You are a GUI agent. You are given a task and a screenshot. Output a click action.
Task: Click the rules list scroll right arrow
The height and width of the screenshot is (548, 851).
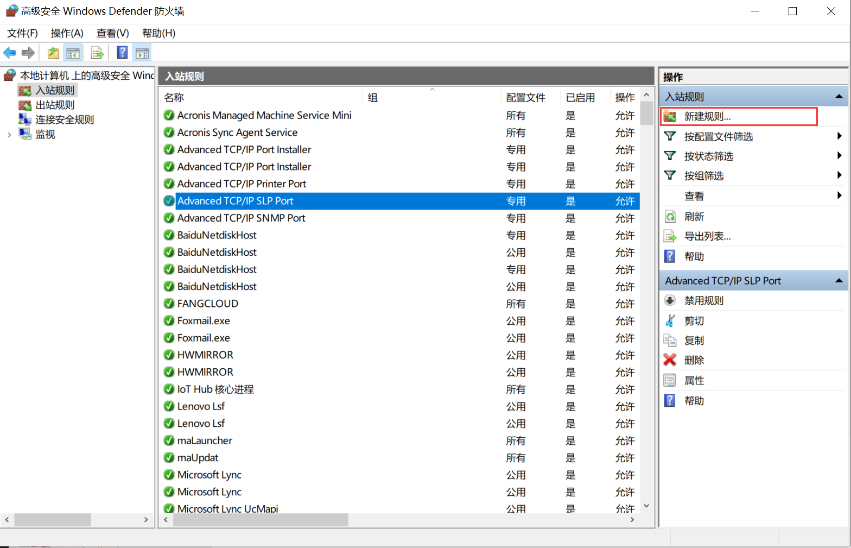(632, 520)
